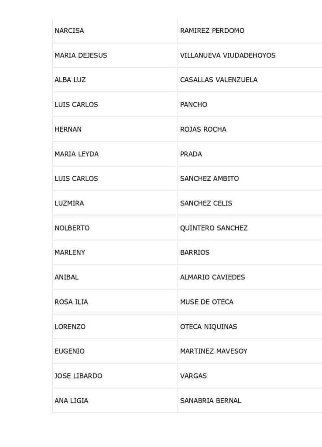Select the NARCISA name cell

point(115,31)
